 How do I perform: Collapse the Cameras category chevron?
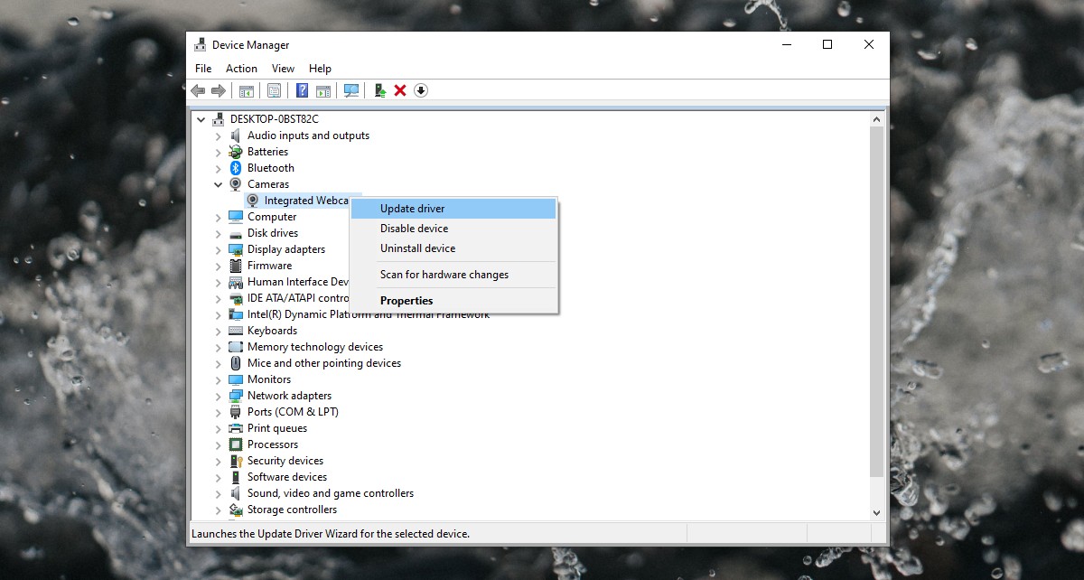[218, 184]
